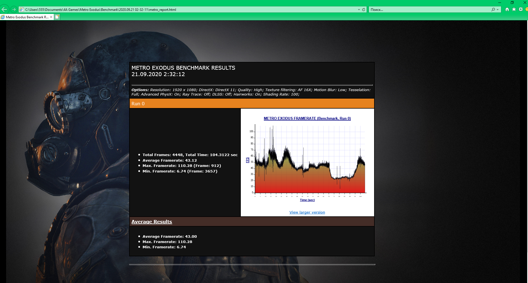Viewport: 528px width, 283px height.
Task: Click Max. Framerate: 110.28 (Frame: 912) line
Action: 182,166
